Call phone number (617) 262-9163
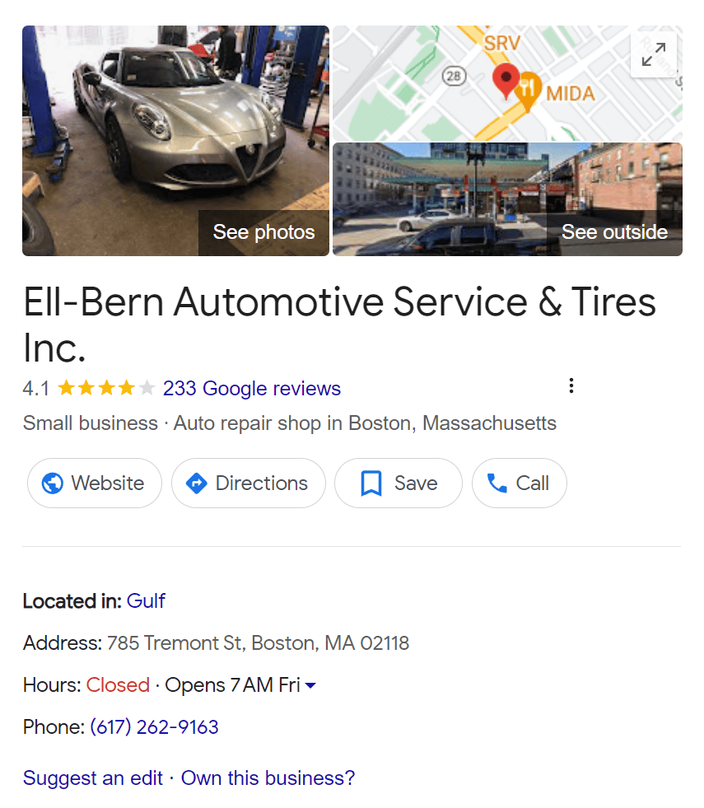The width and height of the screenshot is (704, 808). (155, 727)
